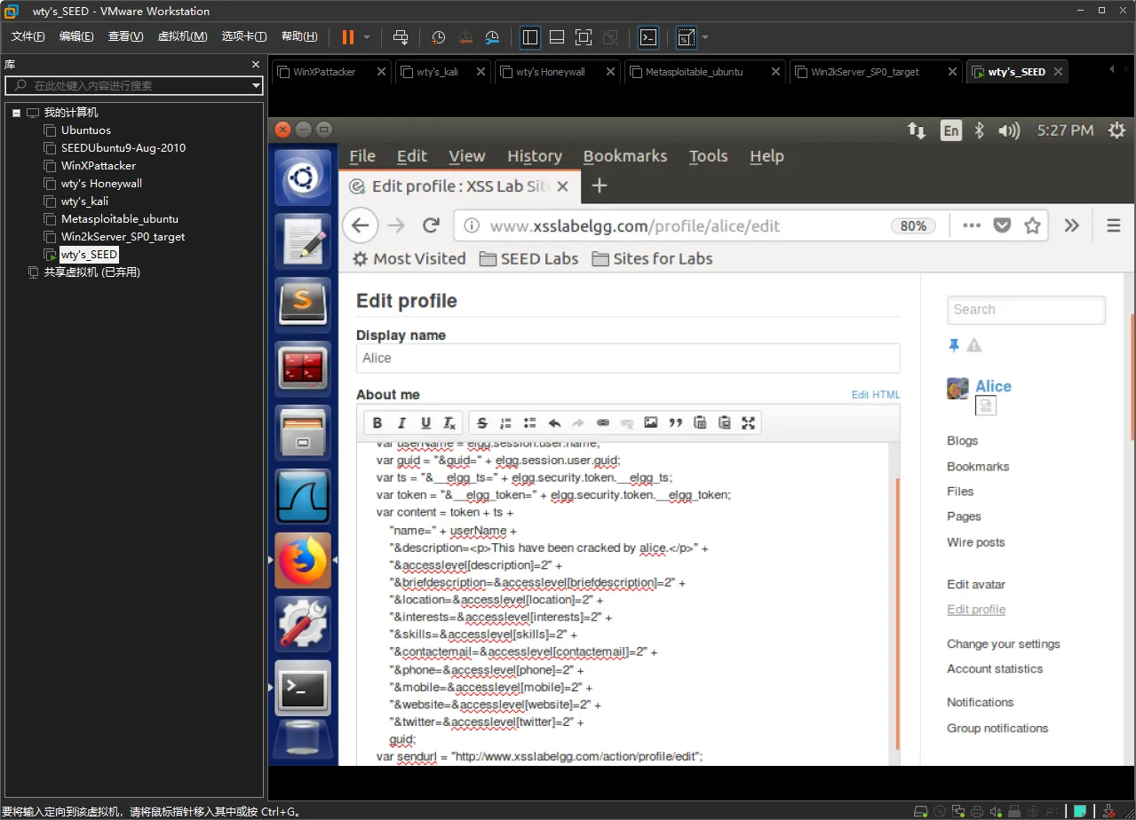The width and height of the screenshot is (1136, 820).
Task: Close the Win2kServer_SP0_target tab
Action: (x=952, y=72)
